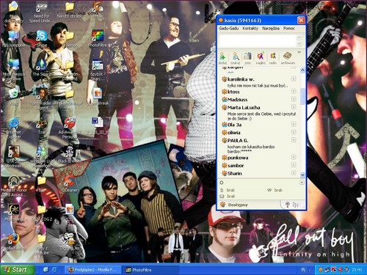
Task: Open the archiwum history icon
Action: click(x=288, y=58)
